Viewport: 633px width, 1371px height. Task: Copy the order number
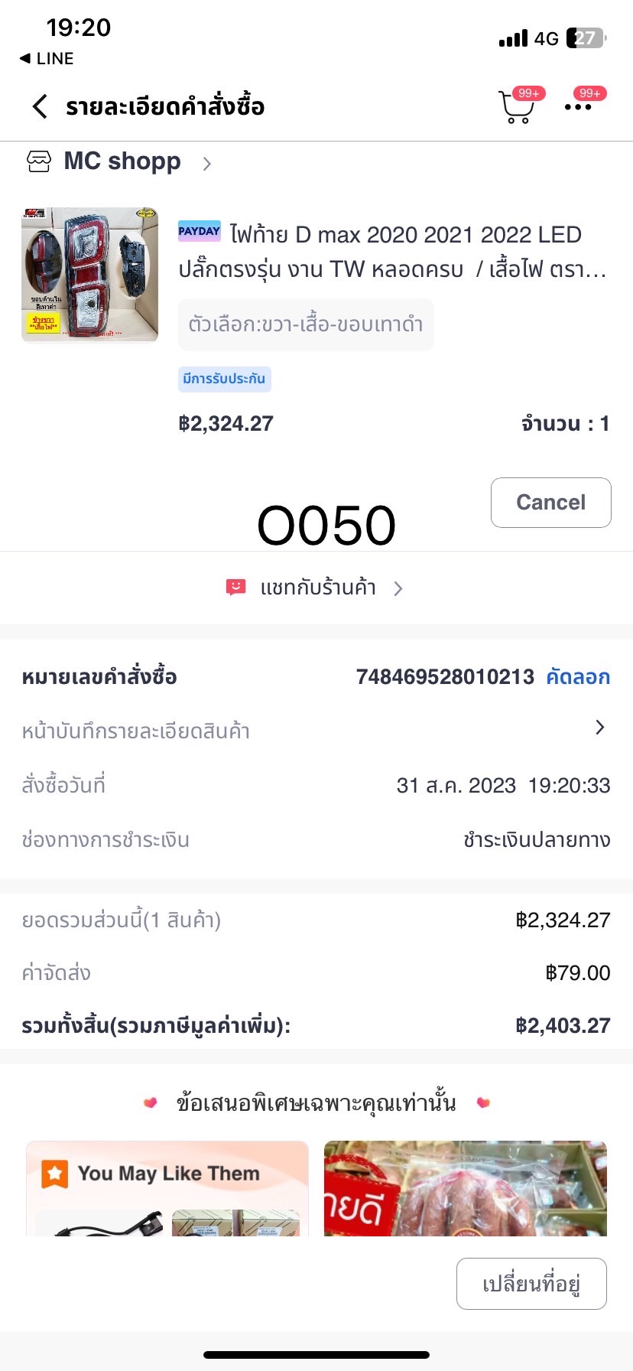pyautogui.click(x=578, y=677)
